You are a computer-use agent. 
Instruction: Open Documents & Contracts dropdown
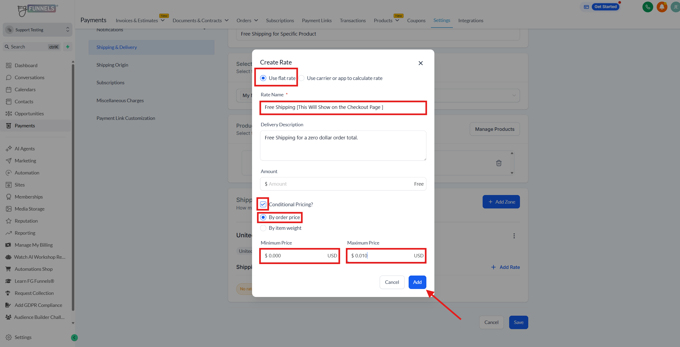200,21
